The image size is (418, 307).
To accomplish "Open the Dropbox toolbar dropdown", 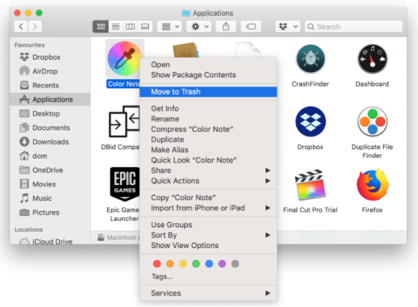I will (288, 26).
